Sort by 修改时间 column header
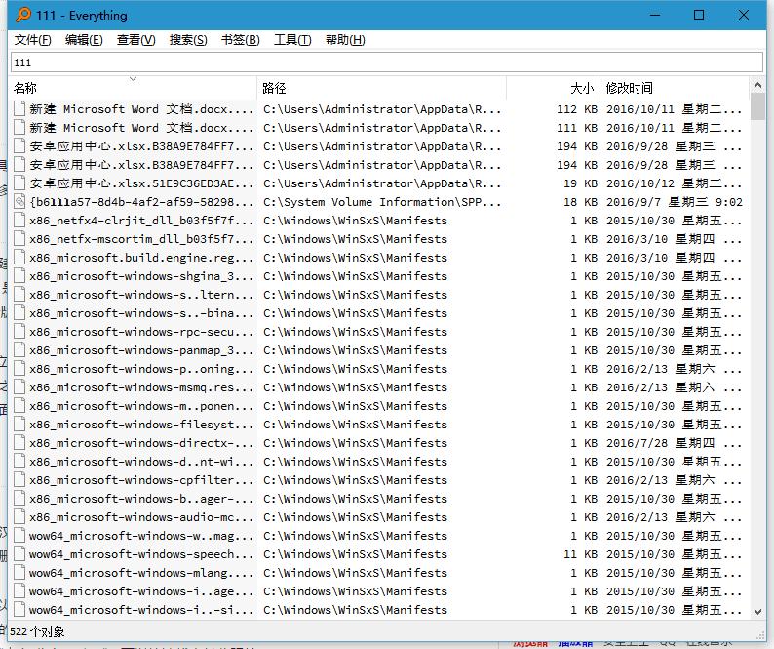Viewport: 774px width, 649px height. [x=673, y=88]
